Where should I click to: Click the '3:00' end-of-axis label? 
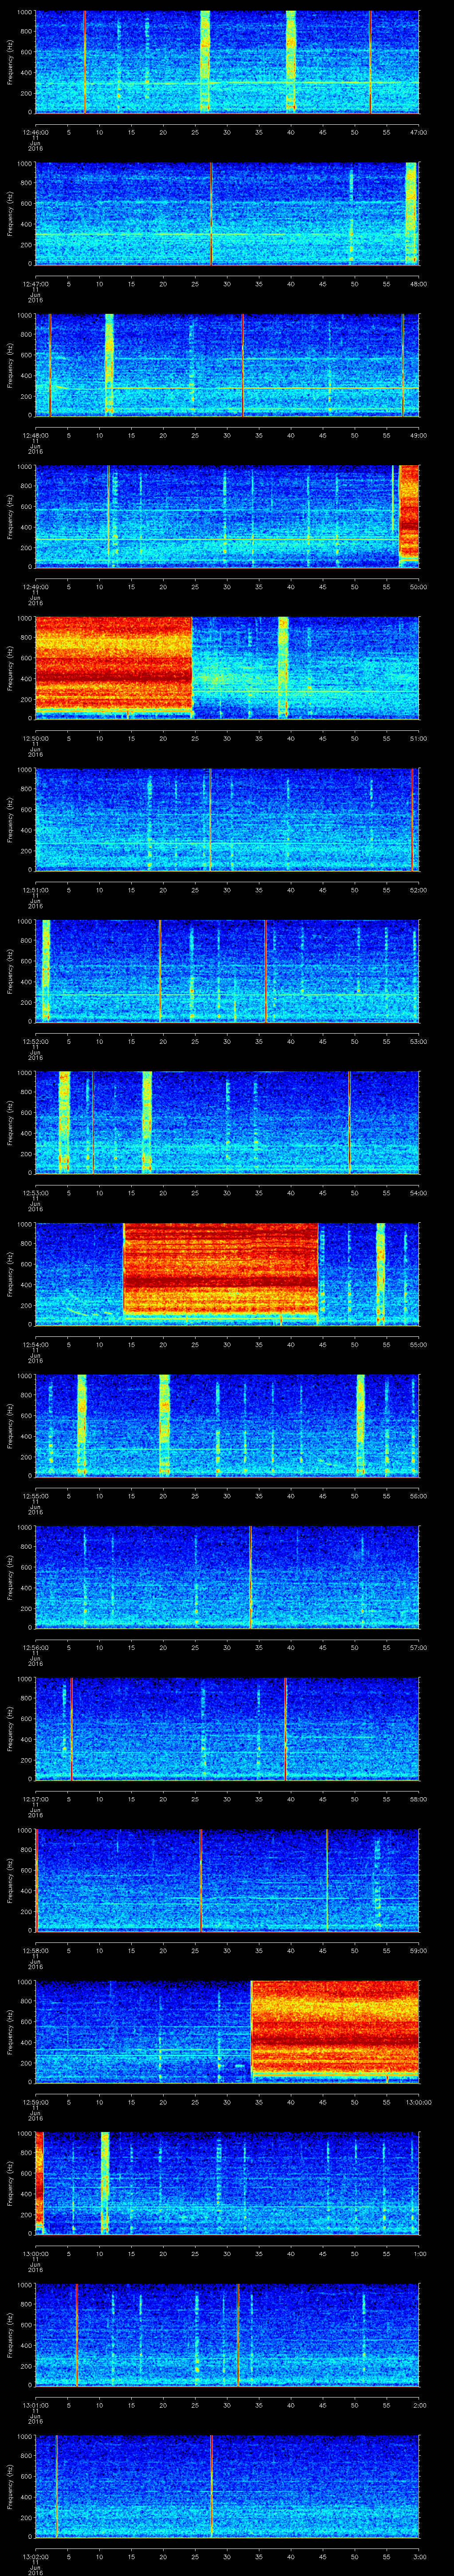(x=420, y=2556)
